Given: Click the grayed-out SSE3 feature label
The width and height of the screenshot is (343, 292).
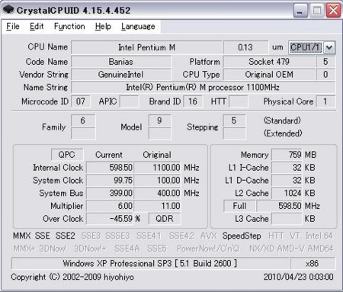Looking at the screenshot, I should pyautogui.click(x=91, y=236).
